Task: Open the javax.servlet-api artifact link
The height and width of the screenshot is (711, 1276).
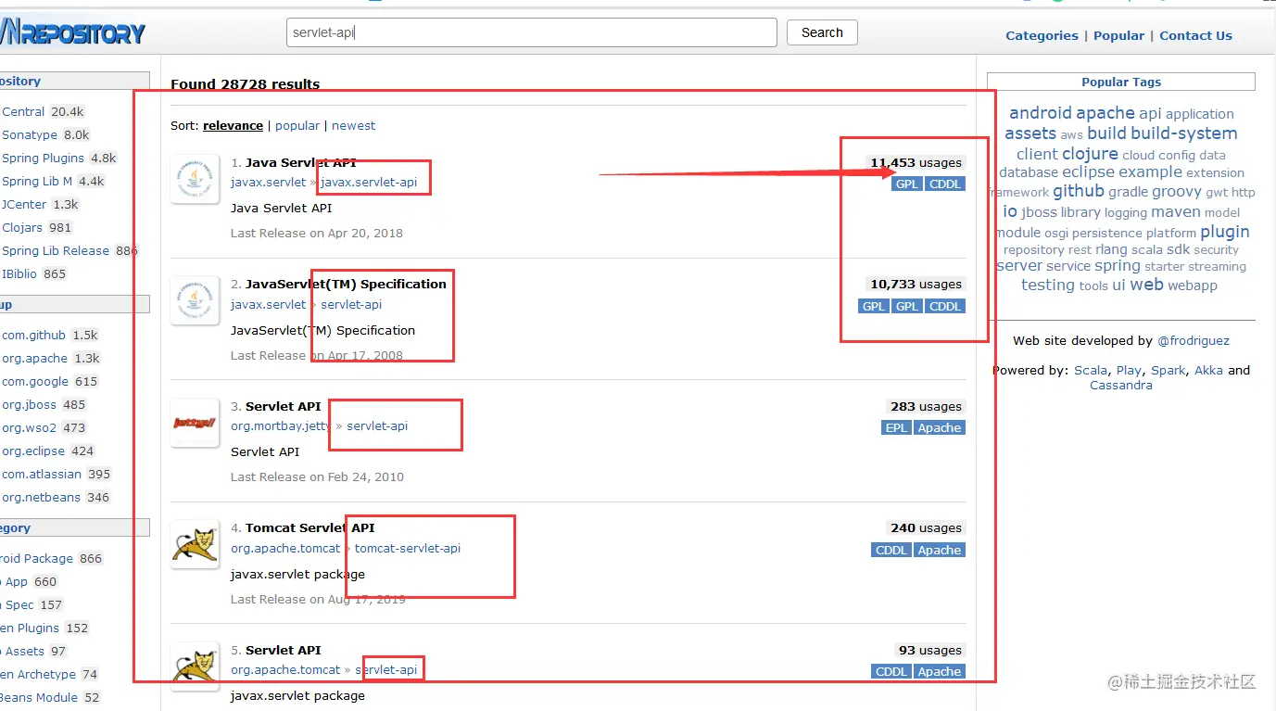Action: coord(369,182)
